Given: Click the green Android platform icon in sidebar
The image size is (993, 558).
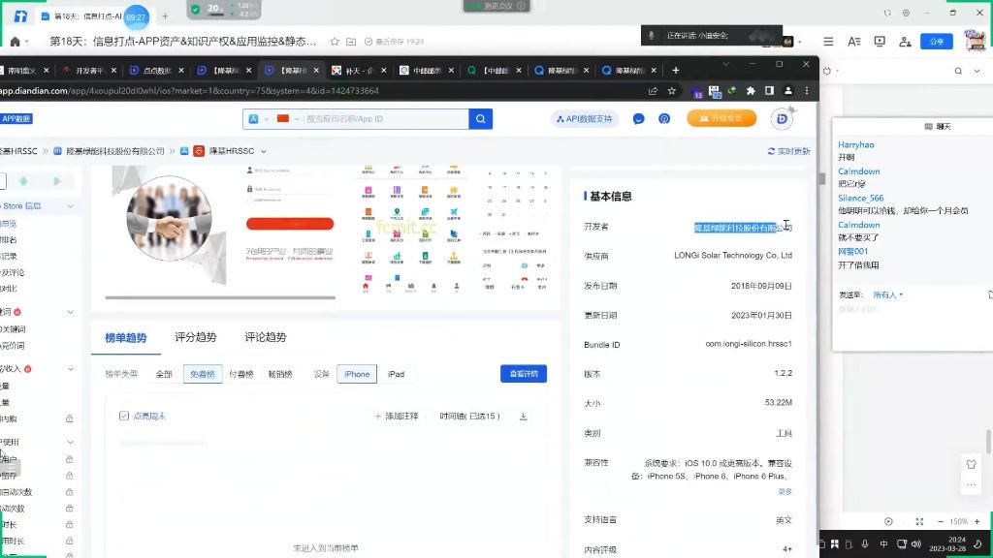Looking at the screenshot, I should pyautogui.click(x=23, y=181).
